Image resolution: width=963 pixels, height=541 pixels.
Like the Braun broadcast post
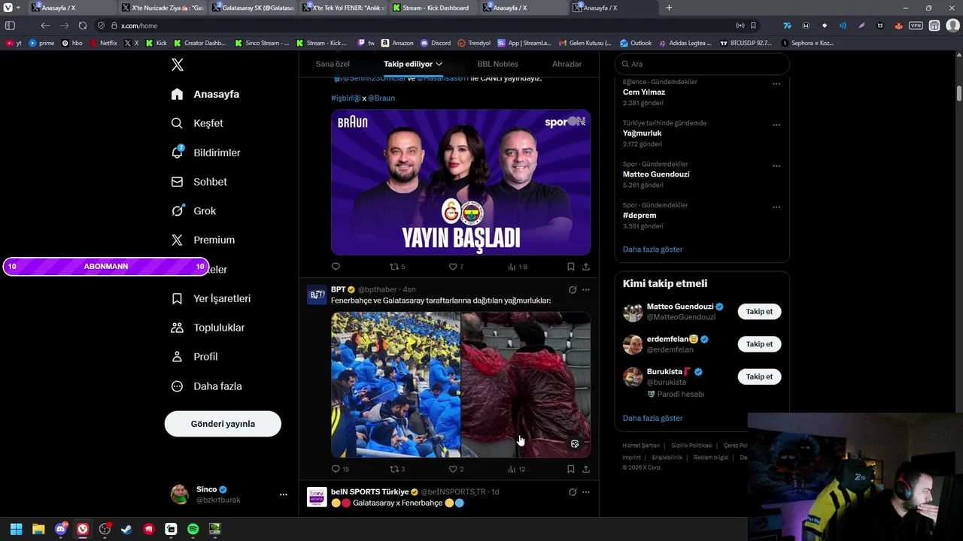(x=456, y=267)
